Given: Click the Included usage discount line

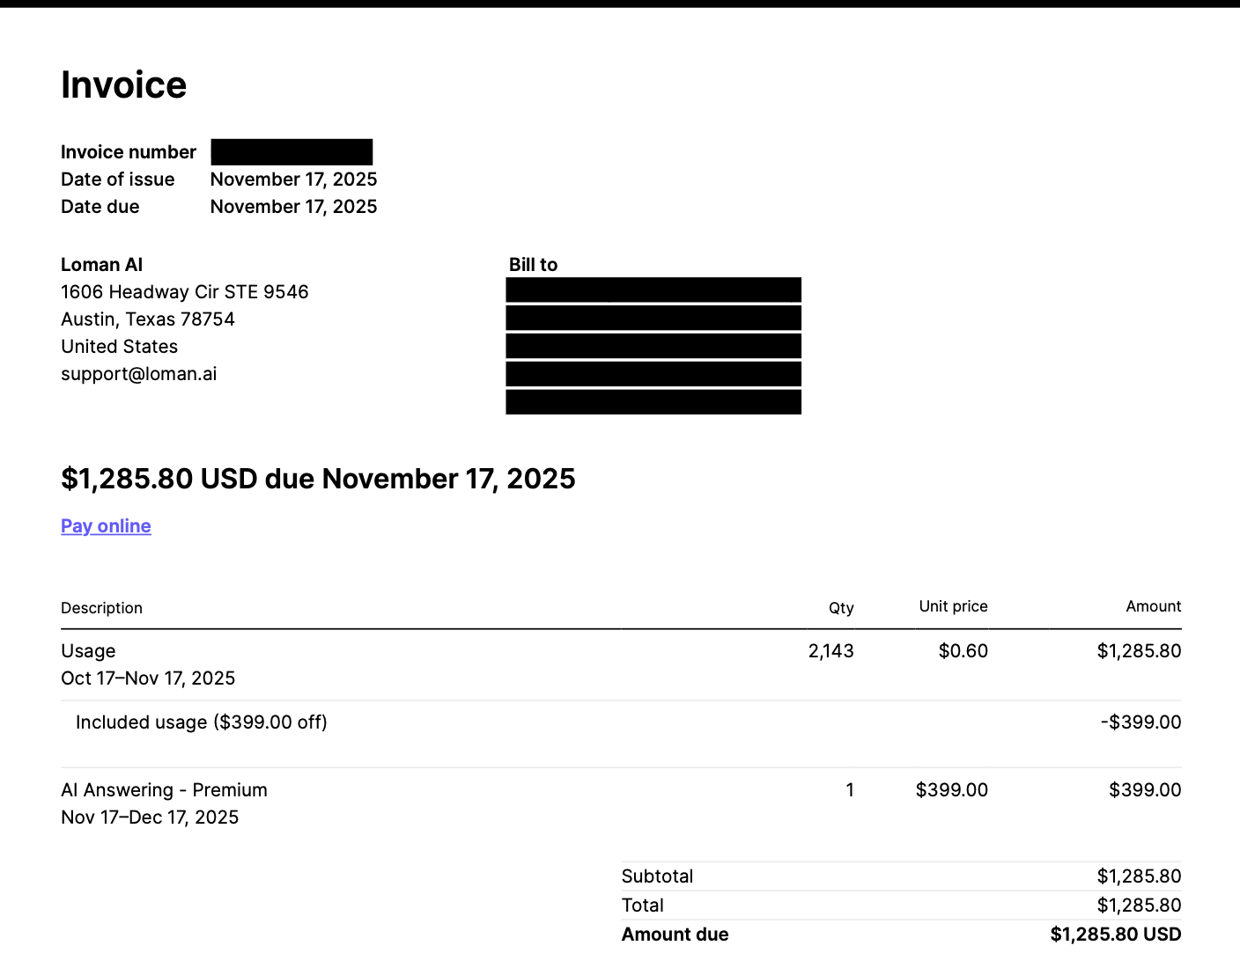Looking at the screenshot, I should pos(201,722).
